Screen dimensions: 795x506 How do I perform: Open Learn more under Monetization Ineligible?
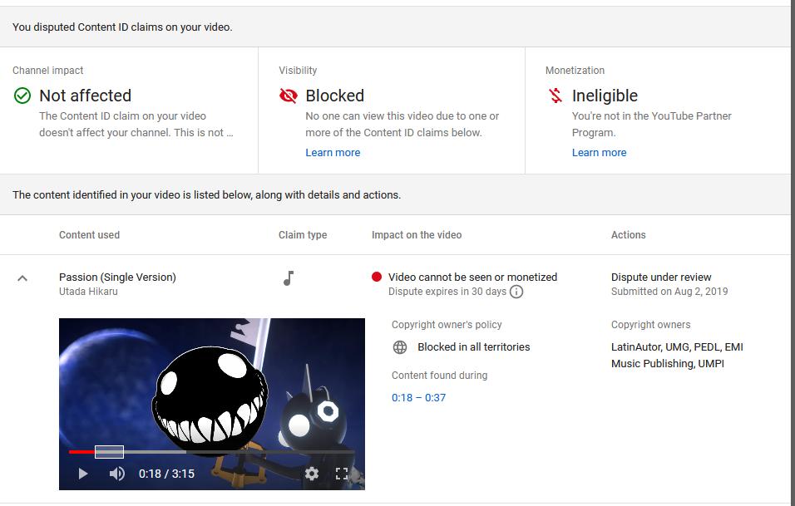click(600, 152)
